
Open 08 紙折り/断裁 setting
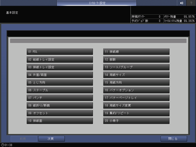coord(60,105)
